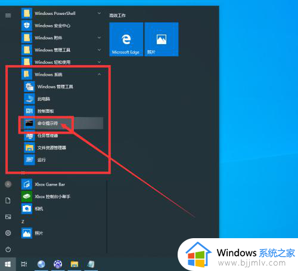The height and width of the screenshot is (271, 298).
Task: Open 控制面板 icon
Action: pyautogui.click(x=29, y=111)
